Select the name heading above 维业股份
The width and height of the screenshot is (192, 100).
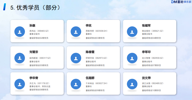[x=146, y=26]
